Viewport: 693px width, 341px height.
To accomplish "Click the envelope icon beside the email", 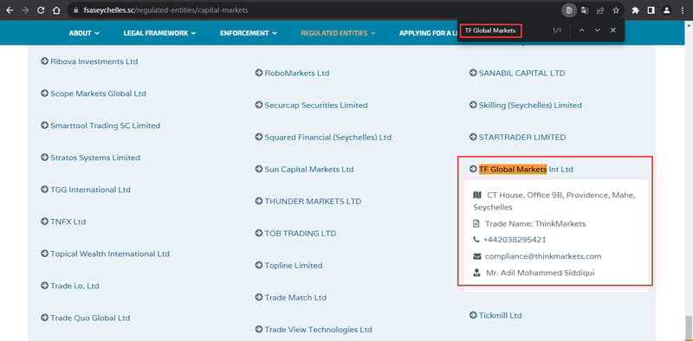I will (477, 256).
